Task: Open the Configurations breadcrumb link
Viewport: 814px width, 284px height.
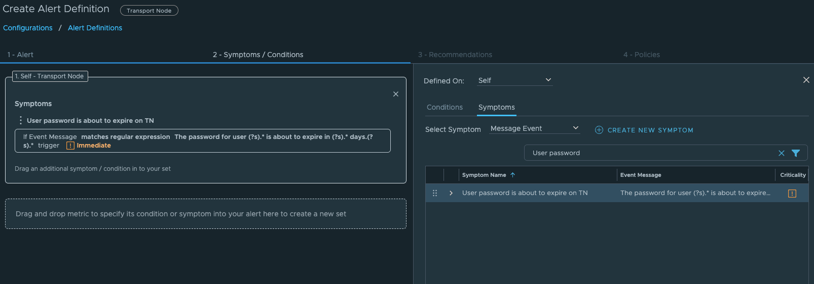Action: pyautogui.click(x=28, y=28)
